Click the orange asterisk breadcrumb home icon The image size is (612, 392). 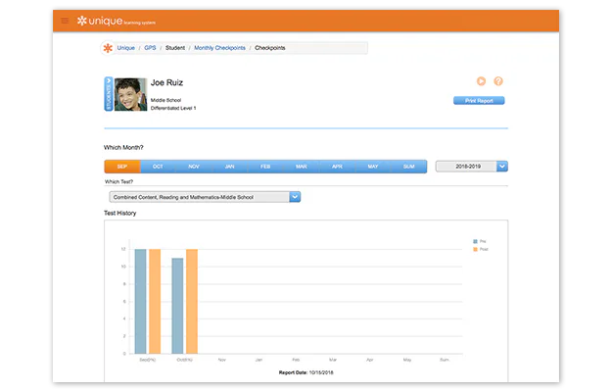(108, 48)
